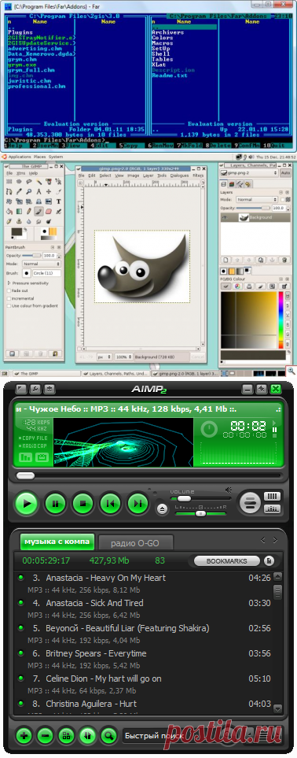Click the playlist search magnifier icon
The width and height of the screenshot is (297, 758).
pyautogui.click(x=108, y=736)
